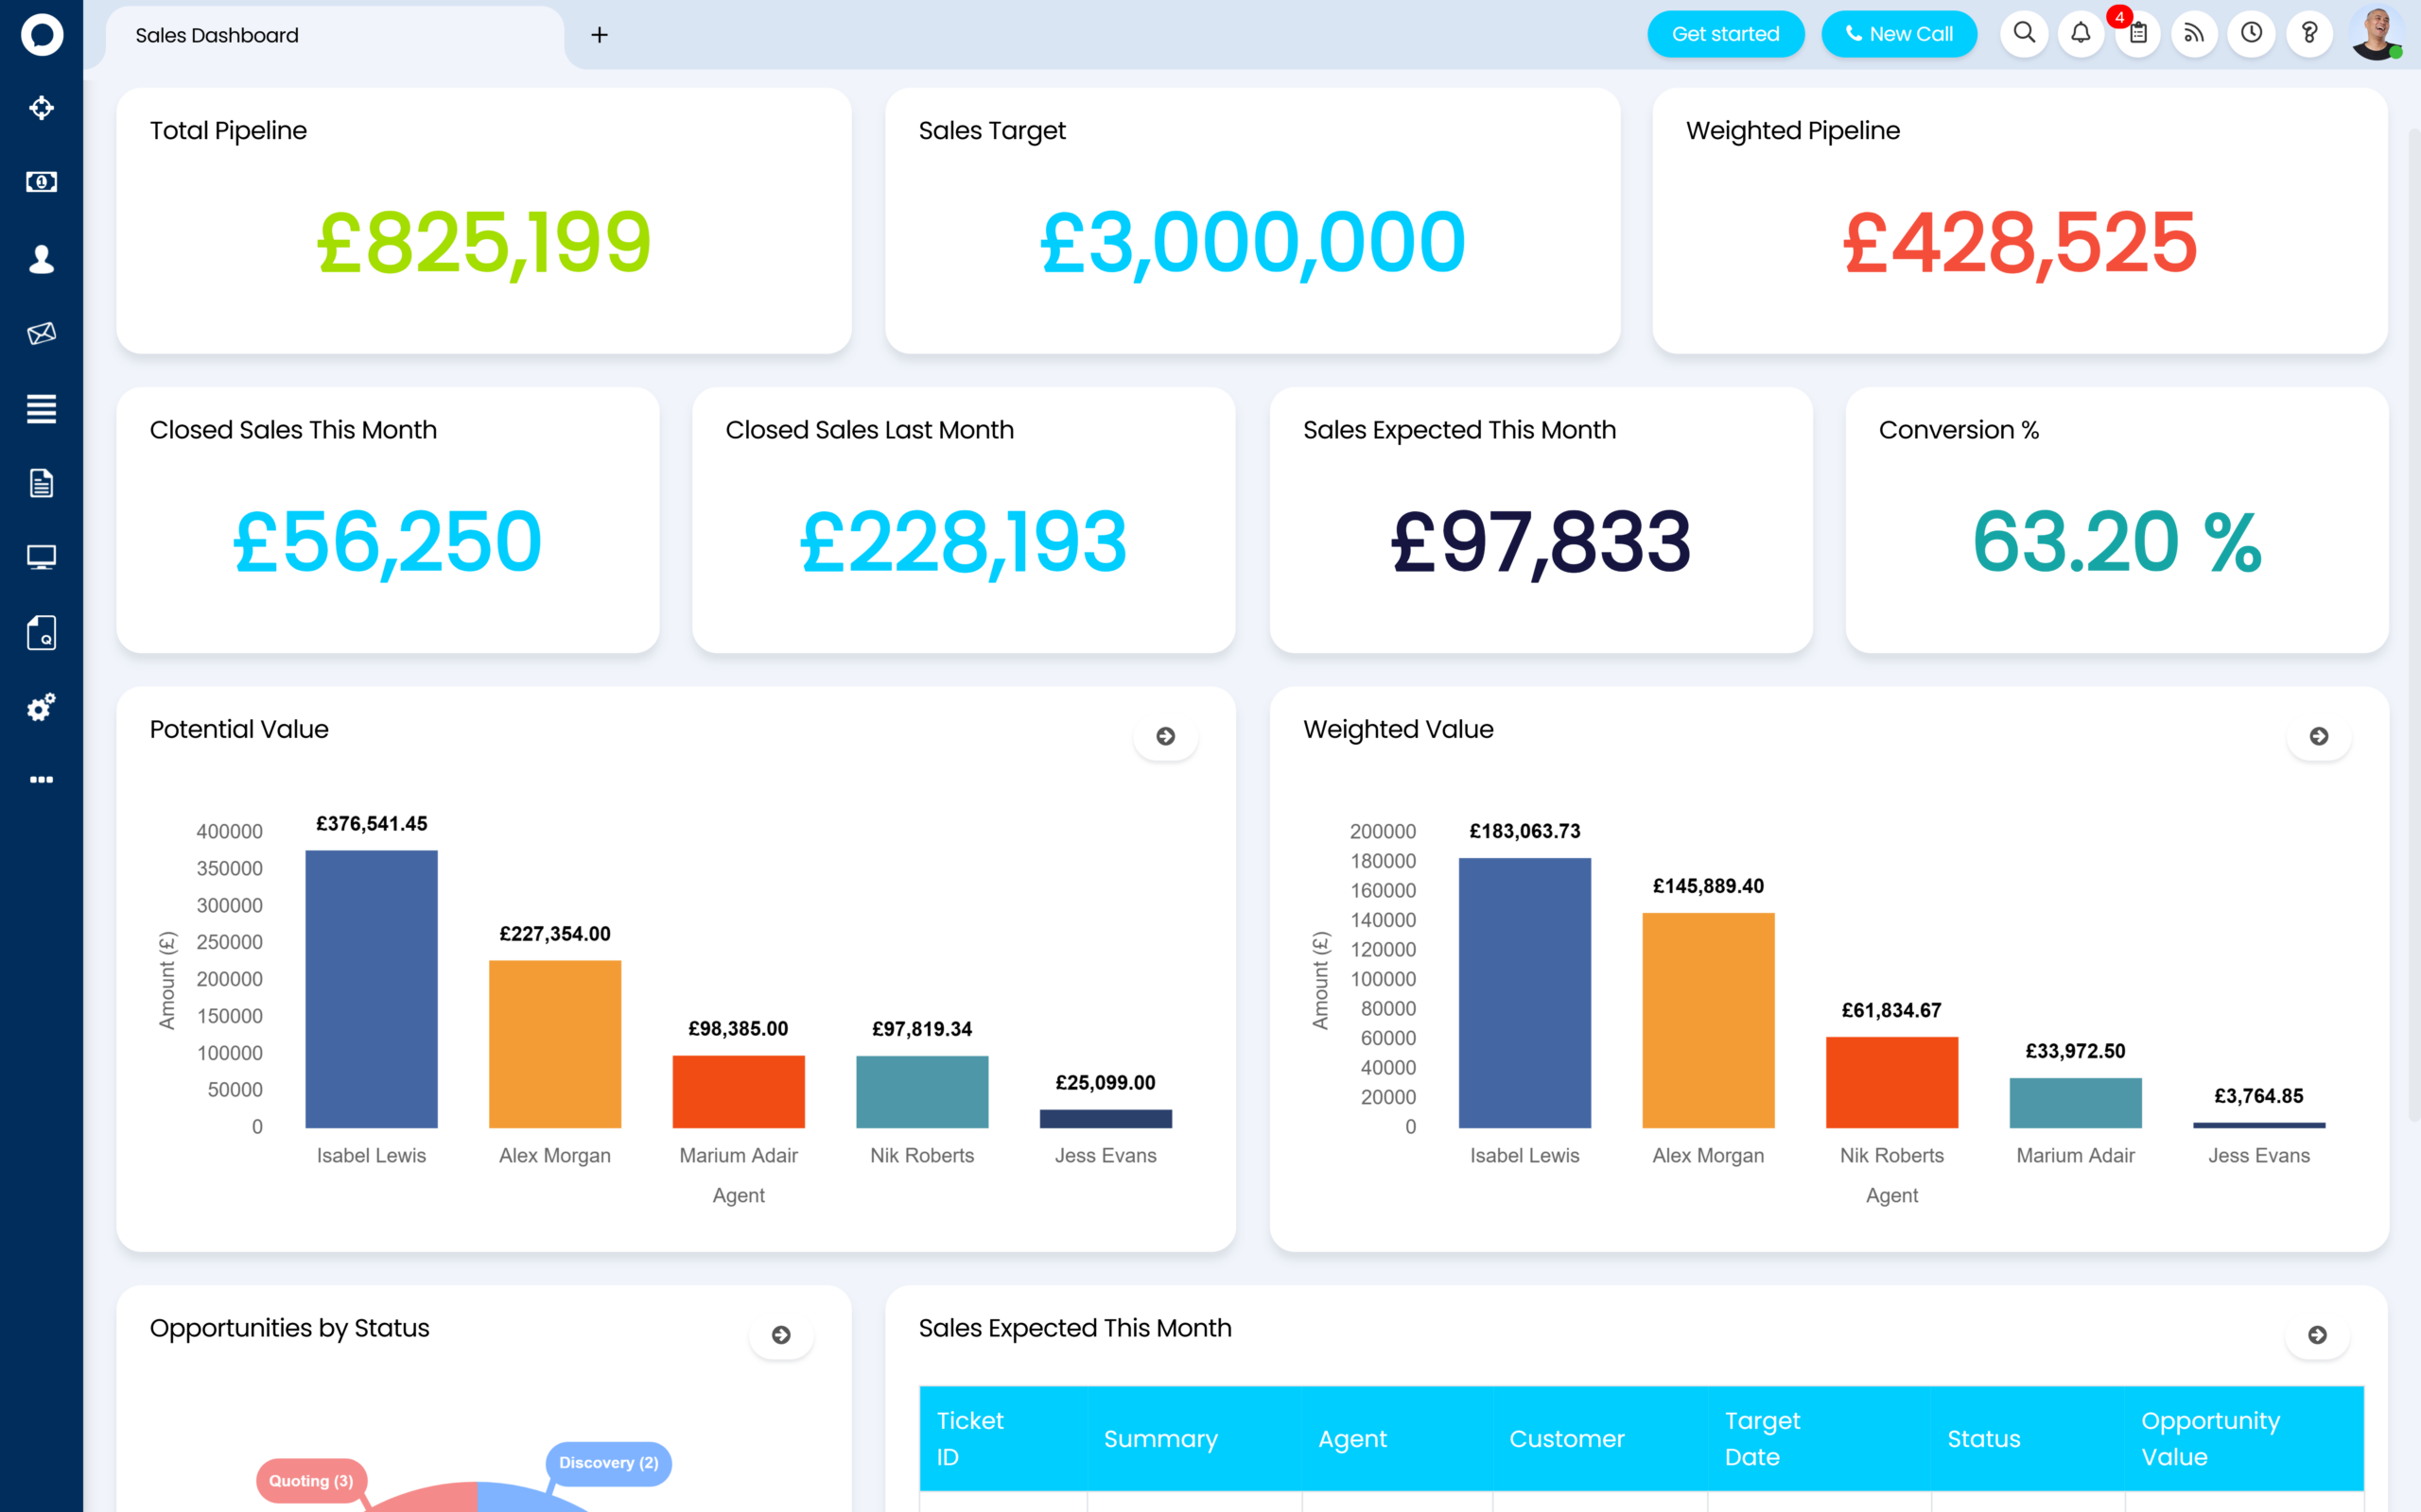Expand the Potential Value chart arrow
This screenshot has width=2421, height=1512.
(1165, 736)
